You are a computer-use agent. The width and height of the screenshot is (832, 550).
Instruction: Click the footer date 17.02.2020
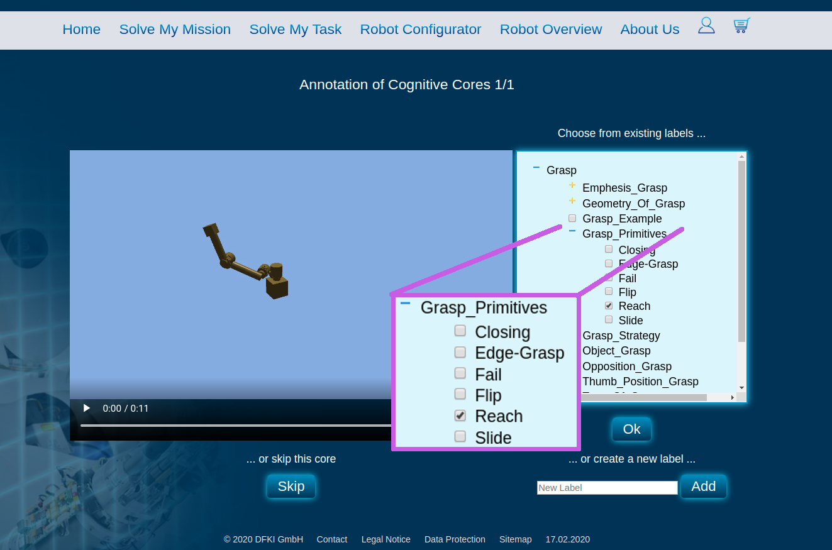(568, 539)
